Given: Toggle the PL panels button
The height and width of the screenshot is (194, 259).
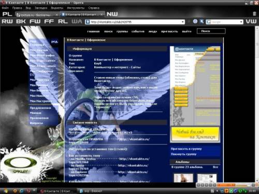Looking at the screenshot, I should pos(7,14).
